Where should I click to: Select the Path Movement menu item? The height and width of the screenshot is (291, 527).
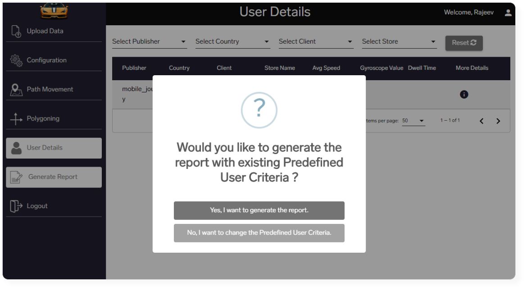coord(54,90)
